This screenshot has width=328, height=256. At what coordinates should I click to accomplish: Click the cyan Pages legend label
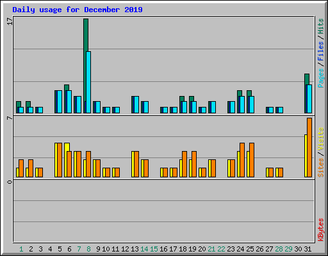tap(320, 78)
